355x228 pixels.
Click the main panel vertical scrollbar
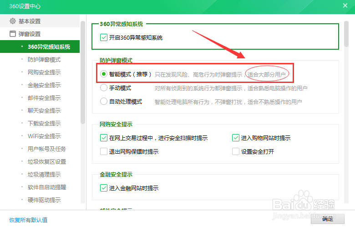click(x=346, y=34)
